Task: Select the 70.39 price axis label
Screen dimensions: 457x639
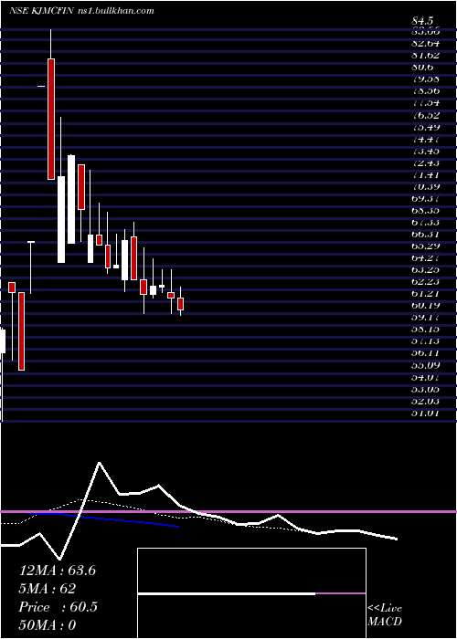Action: pyautogui.click(x=425, y=186)
